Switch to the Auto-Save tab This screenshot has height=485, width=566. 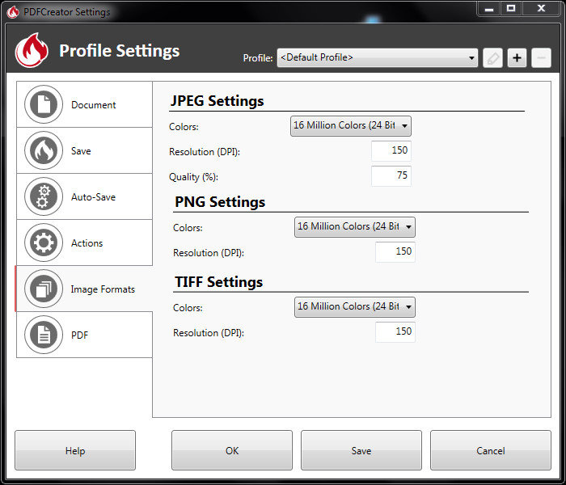(x=84, y=196)
